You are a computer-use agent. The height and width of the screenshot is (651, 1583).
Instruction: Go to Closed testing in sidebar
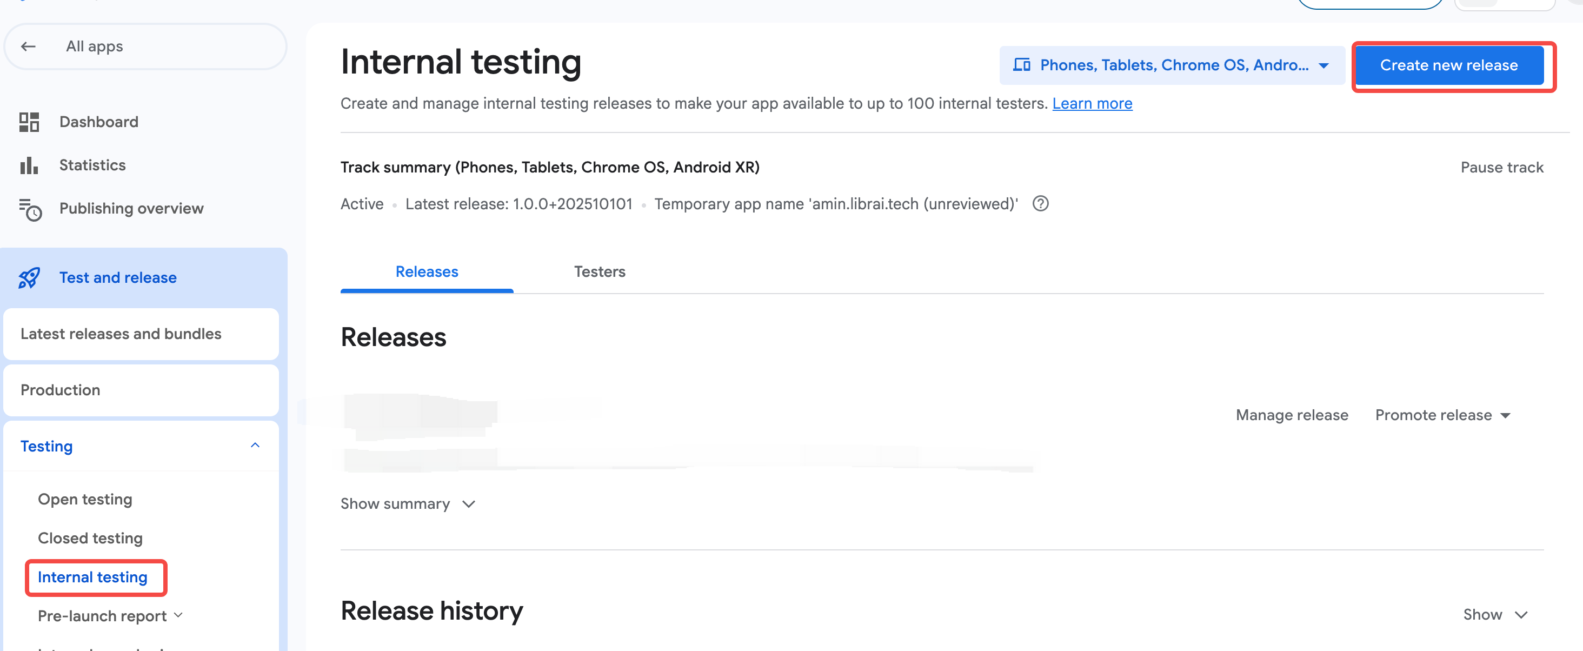(x=90, y=538)
